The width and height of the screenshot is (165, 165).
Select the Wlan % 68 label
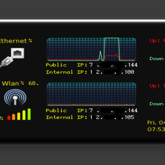tap(20, 83)
